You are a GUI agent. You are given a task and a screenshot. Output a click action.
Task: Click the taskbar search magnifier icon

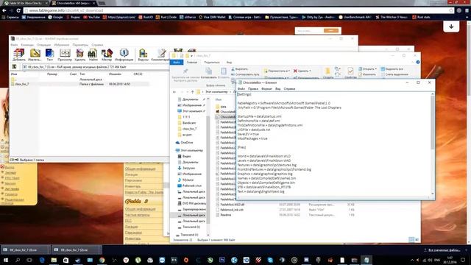18,260
